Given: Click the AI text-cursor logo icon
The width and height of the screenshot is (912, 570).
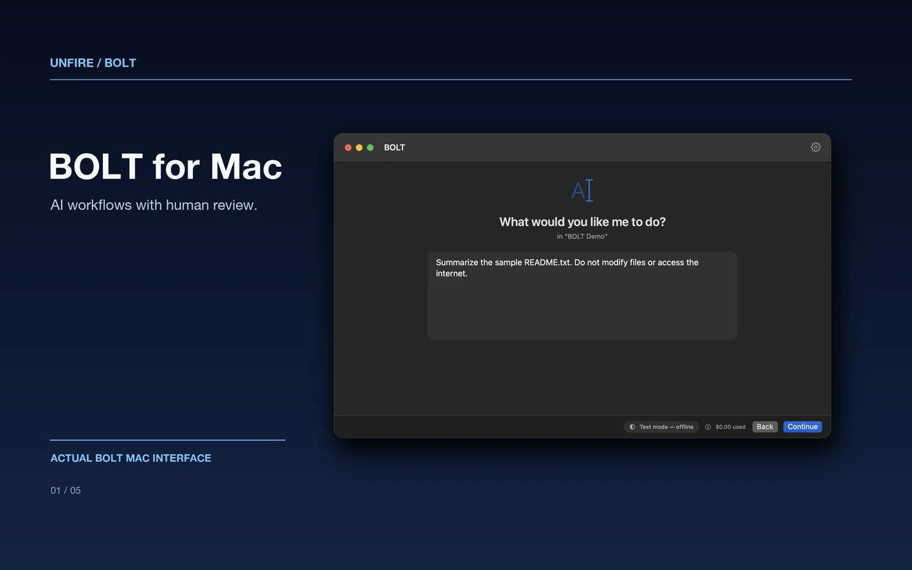Looking at the screenshot, I should [x=582, y=190].
